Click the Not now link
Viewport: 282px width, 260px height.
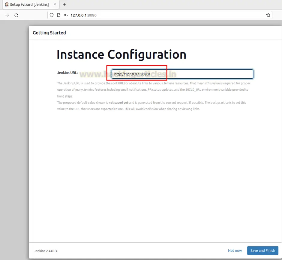235,250
